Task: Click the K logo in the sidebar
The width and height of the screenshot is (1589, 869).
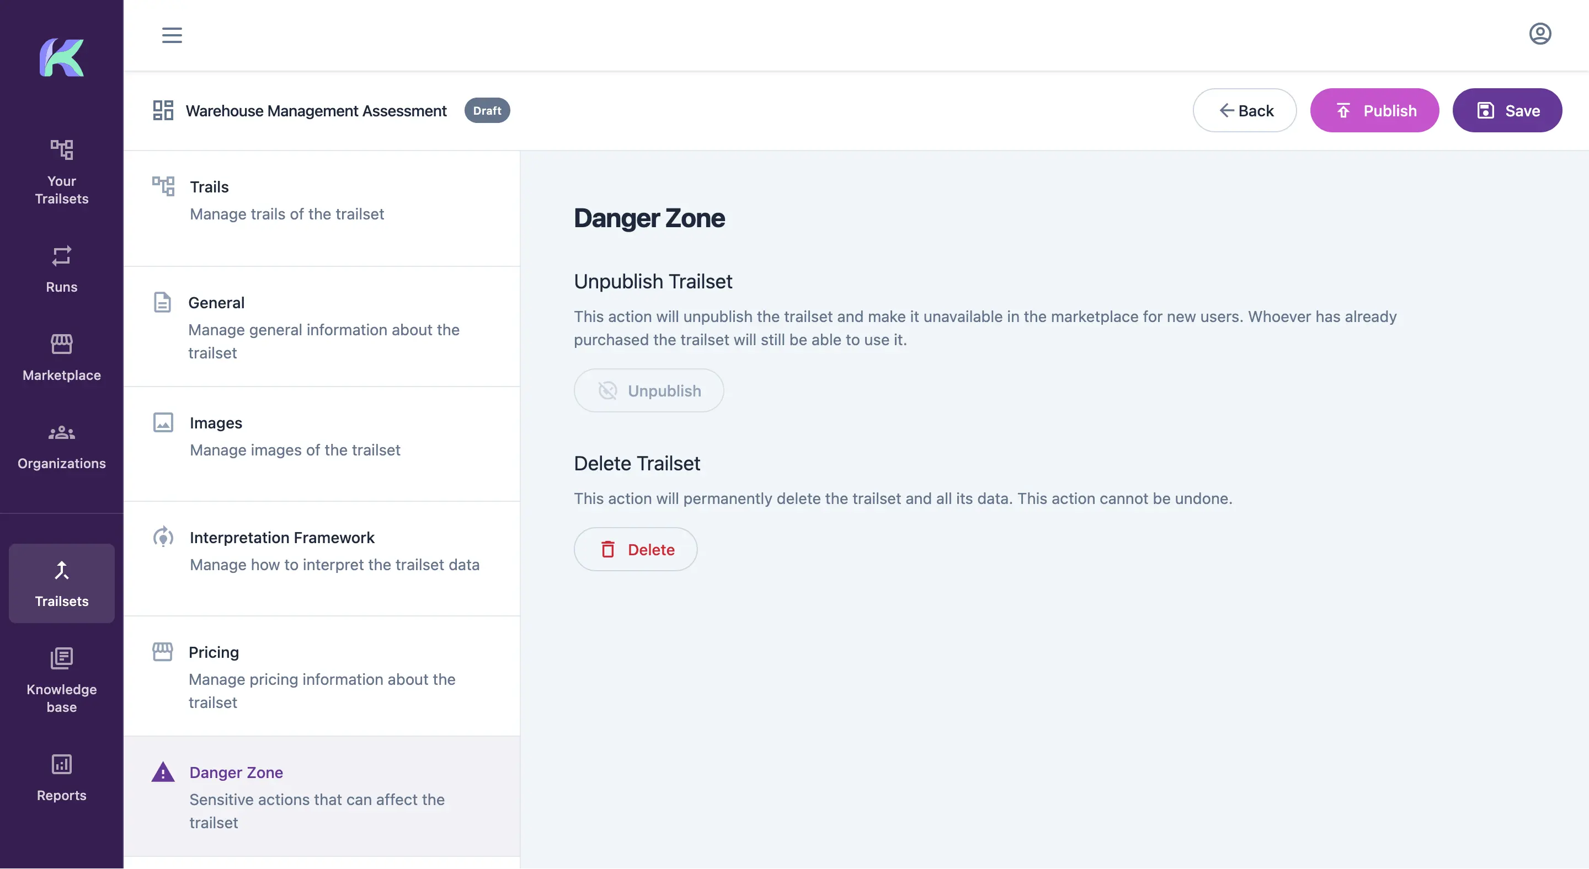Action: point(62,57)
